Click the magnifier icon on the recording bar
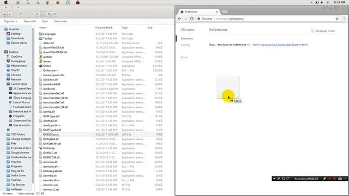349x196 pixels. pyautogui.click(x=284, y=179)
